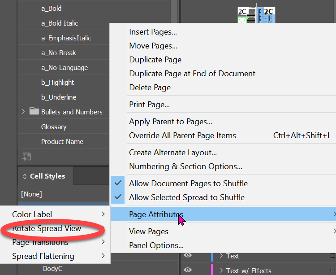Select the highlighted right 2C page thumbnail
The width and height of the screenshot is (336, 275).
tap(267, 16)
